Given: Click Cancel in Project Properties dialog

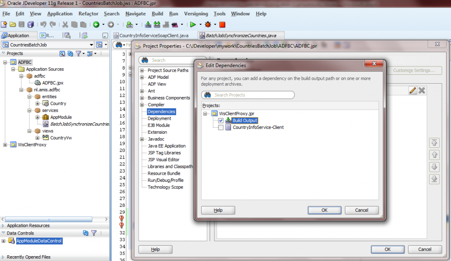Looking at the screenshot, I should 425,249.
